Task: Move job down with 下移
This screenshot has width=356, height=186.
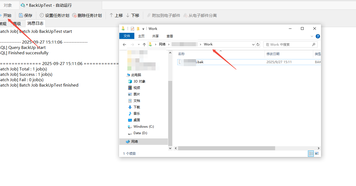Action: point(132,15)
